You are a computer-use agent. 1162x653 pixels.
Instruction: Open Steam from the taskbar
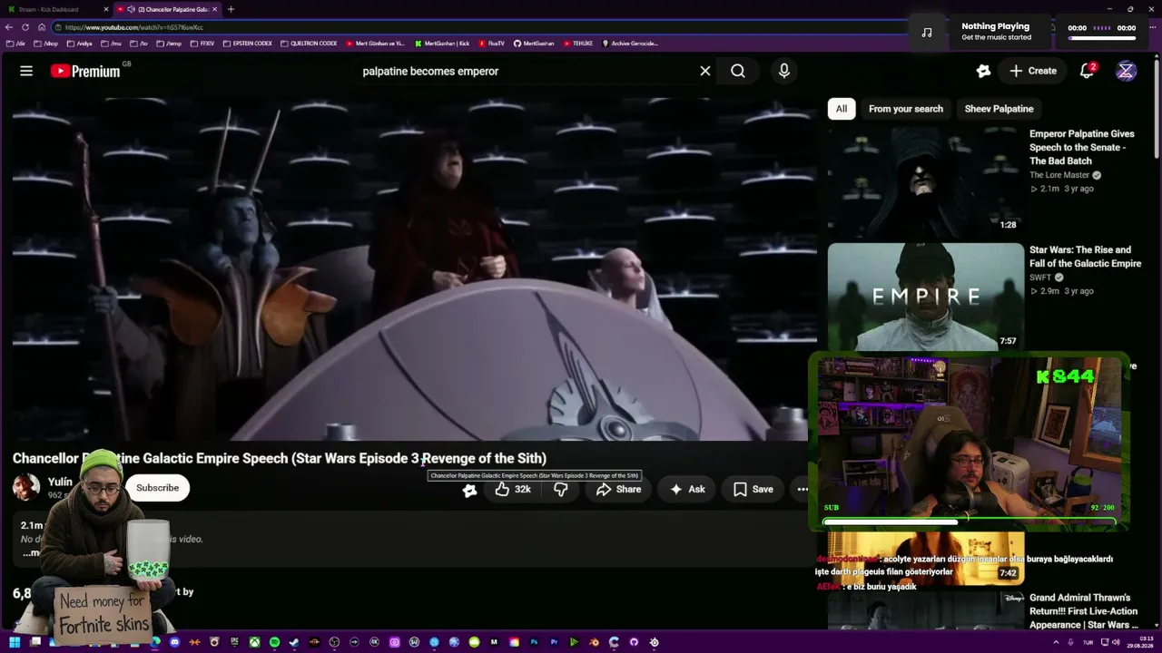294,642
